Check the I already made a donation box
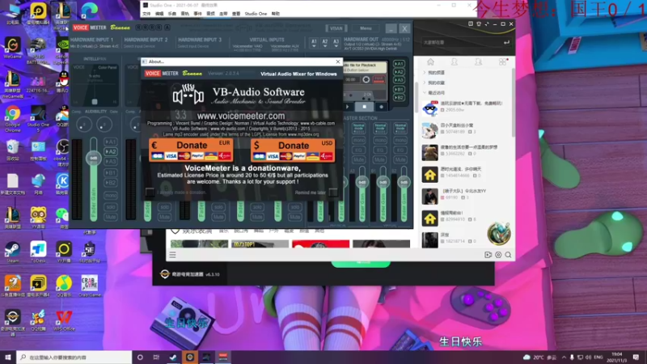647x364 pixels. 150,192
